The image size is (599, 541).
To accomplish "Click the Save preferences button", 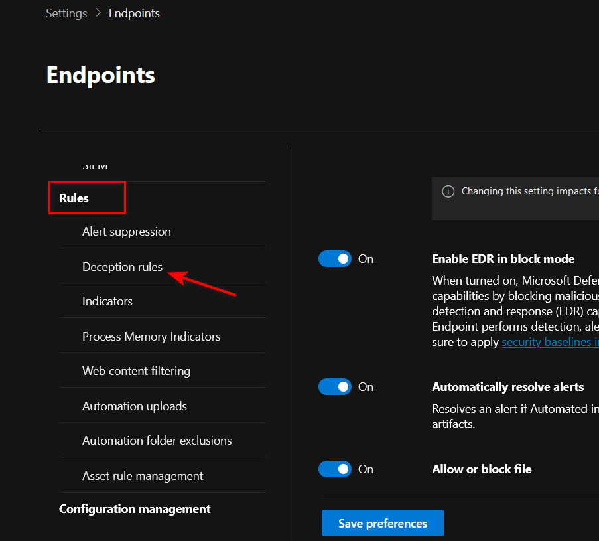I will point(382,524).
